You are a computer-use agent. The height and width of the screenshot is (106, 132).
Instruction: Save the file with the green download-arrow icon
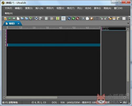[31, 18]
